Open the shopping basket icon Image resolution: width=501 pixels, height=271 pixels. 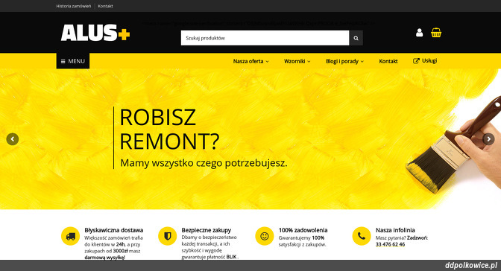point(436,33)
